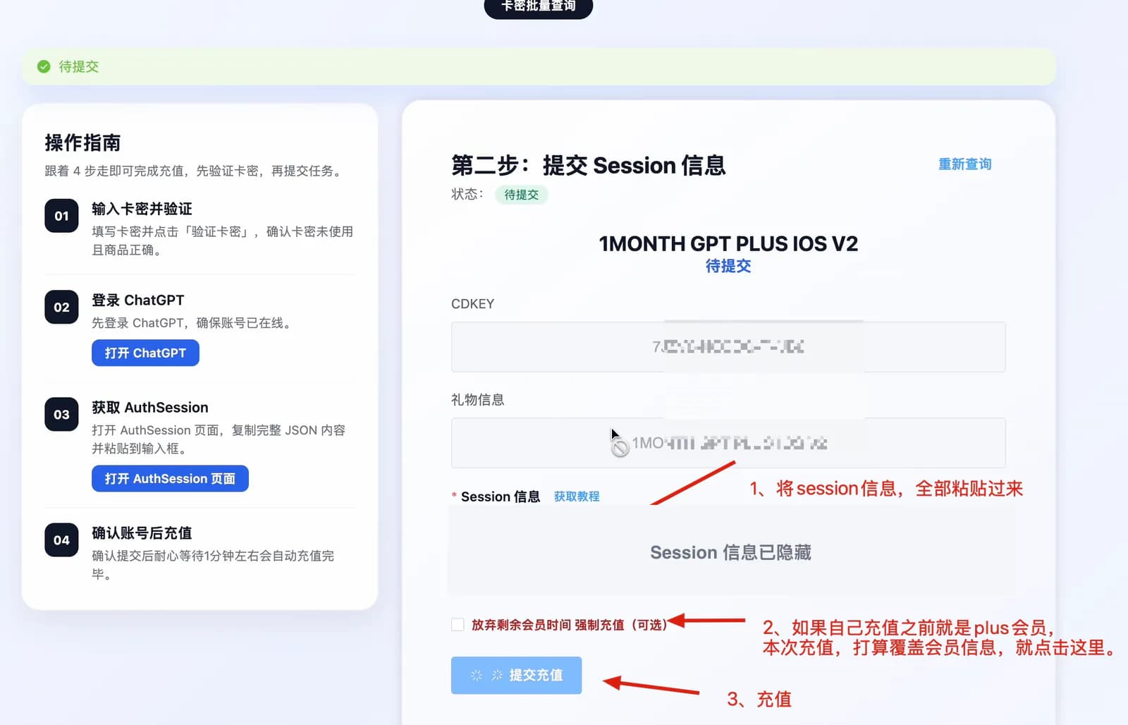Click the hidden Session 信息 text area
This screenshot has width=1128, height=725.
click(731, 552)
